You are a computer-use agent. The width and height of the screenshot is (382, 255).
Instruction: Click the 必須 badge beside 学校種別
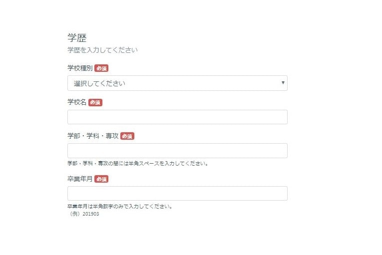[101, 68]
